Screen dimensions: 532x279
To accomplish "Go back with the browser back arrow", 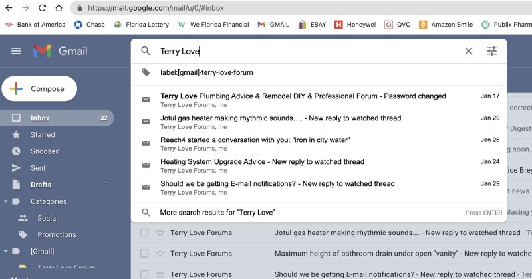I will [9, 8].
